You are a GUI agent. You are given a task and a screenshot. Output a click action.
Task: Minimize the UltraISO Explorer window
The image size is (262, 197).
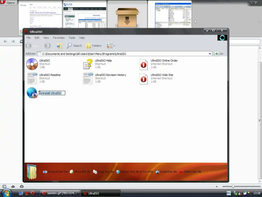[207, 31]
